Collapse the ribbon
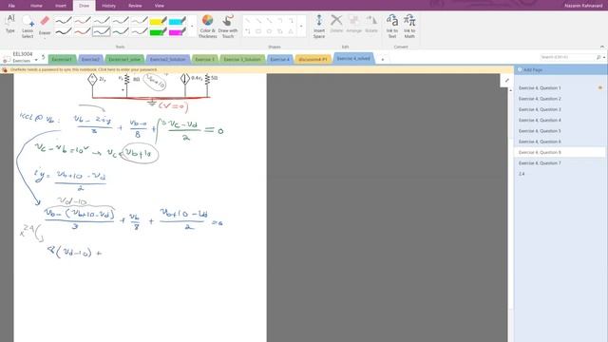This screenshot has height=342, width=608. click(601, 47)
